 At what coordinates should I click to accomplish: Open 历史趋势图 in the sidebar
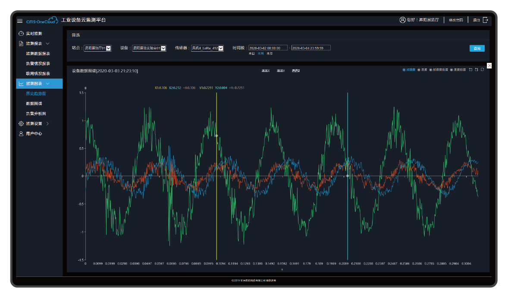pos(36,93)
